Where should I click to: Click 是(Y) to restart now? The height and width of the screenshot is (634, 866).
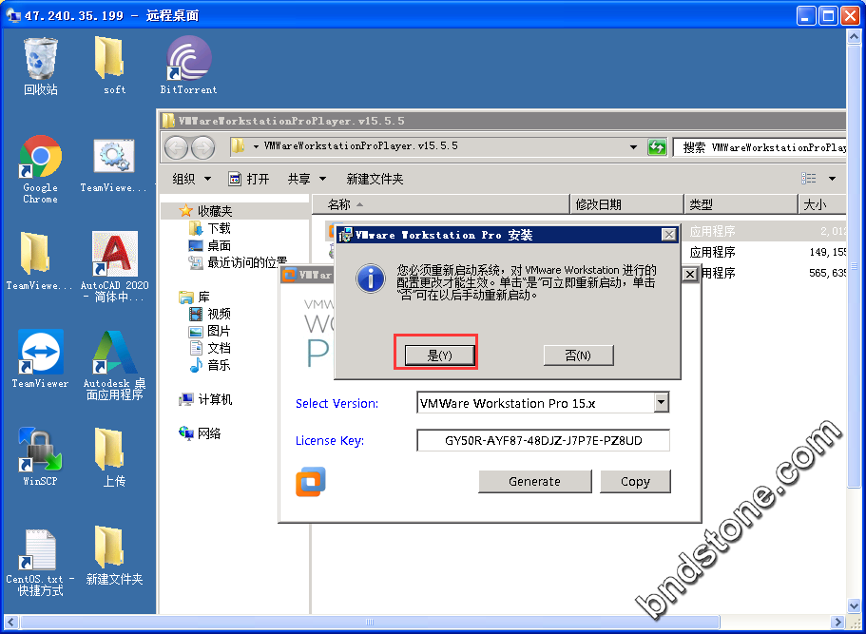coord(439,355)
